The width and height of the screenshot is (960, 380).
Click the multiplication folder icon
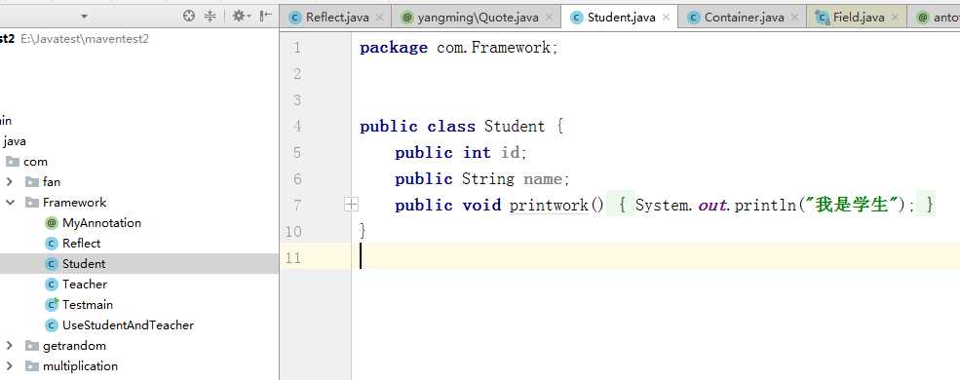[x=32, y=366]
